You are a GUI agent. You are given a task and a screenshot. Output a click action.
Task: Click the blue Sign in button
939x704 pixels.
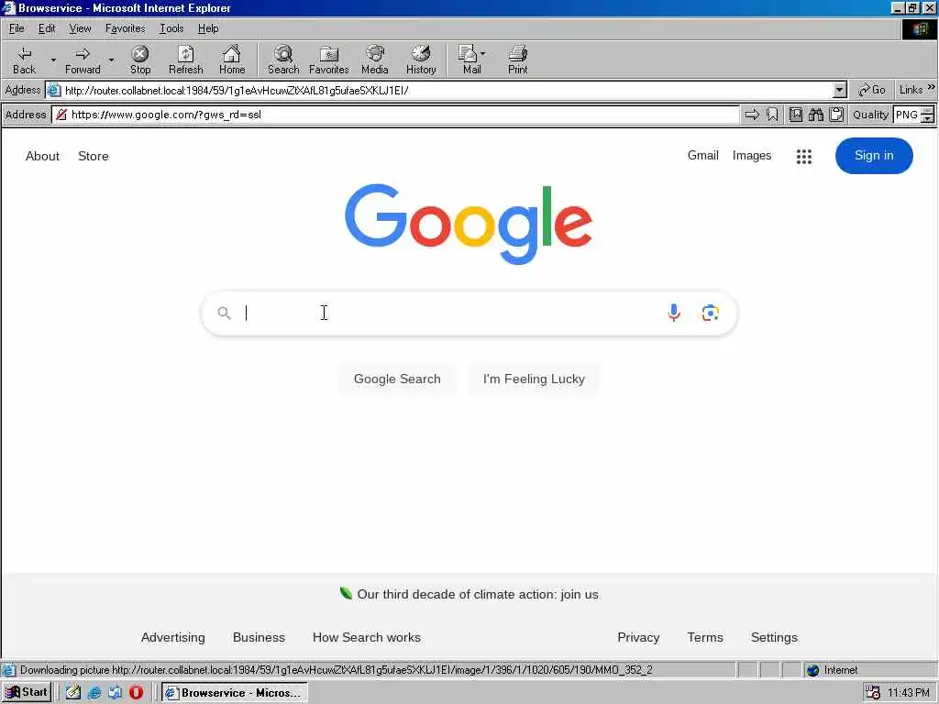point(874,156)
